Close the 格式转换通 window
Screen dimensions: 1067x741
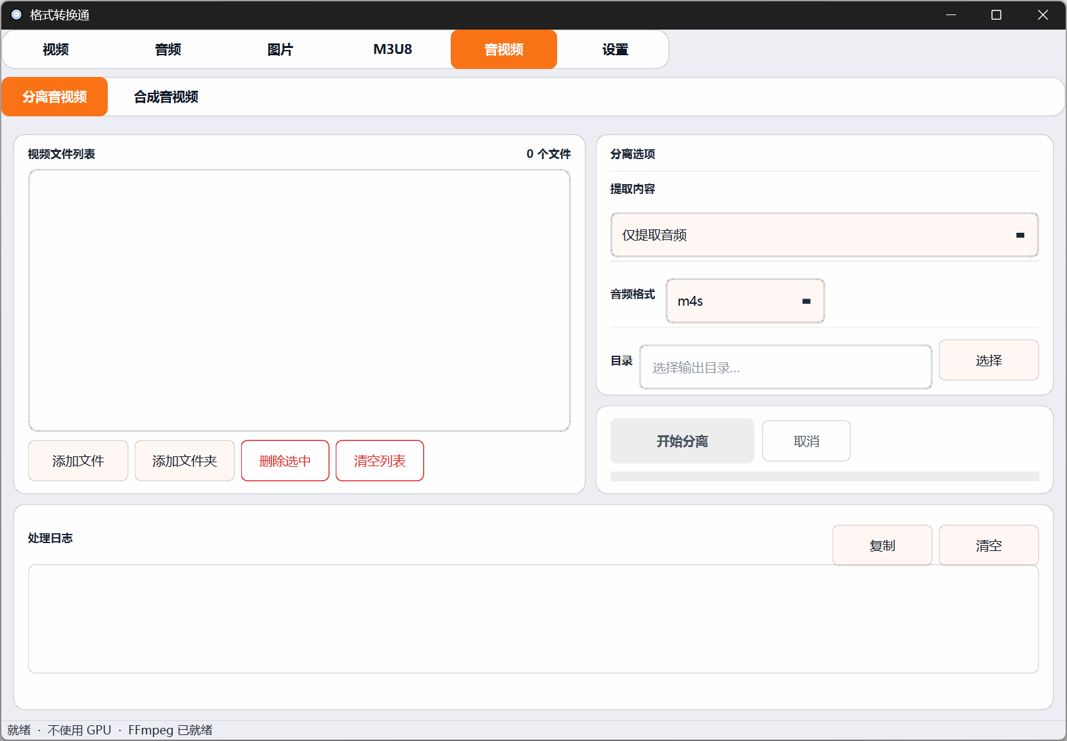1043,14
